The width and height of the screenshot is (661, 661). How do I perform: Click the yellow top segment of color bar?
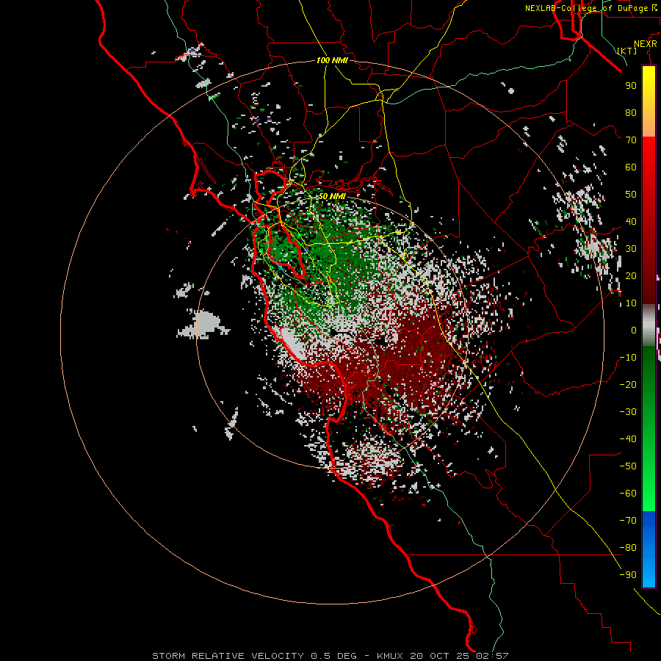(649, 101)
